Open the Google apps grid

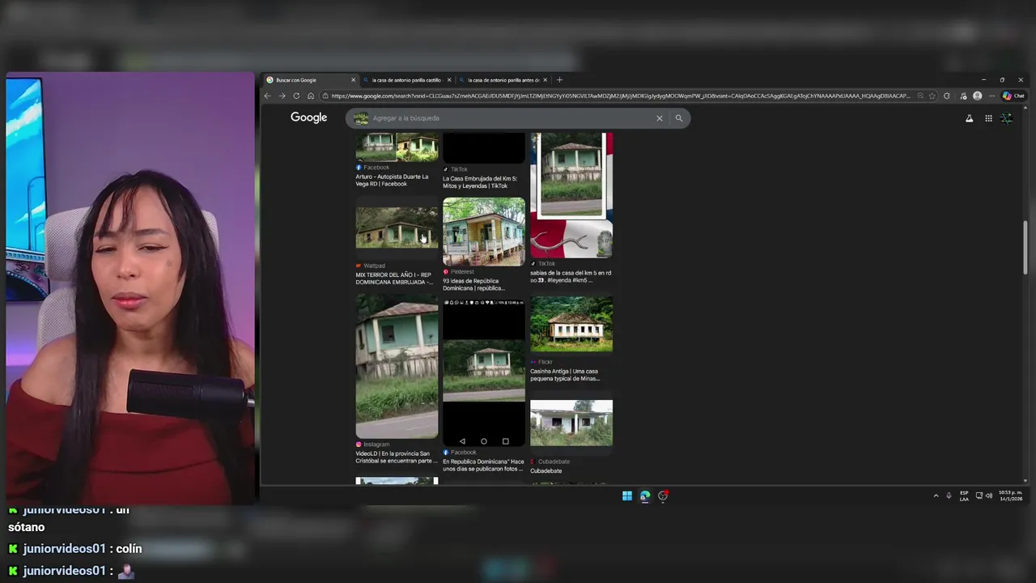pos(988,118)
